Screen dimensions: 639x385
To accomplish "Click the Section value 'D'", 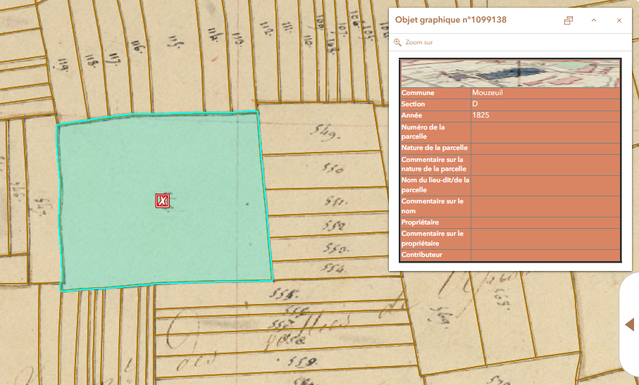I will tap(476, 104).
